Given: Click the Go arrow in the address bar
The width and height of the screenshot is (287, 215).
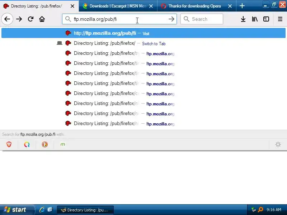Looking at the screenshot, I should click(x=171, y=19).
